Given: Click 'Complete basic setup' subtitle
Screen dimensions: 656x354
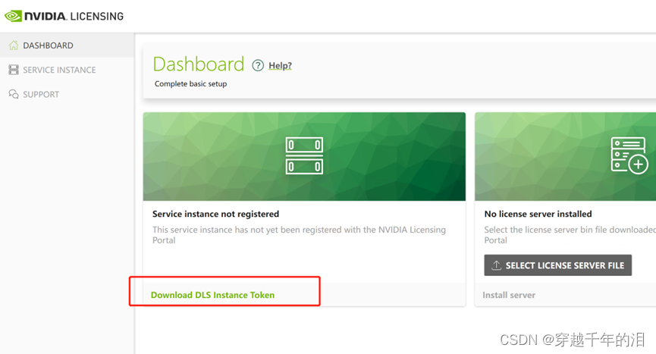Looking at the screenshot, I should 191,83.
